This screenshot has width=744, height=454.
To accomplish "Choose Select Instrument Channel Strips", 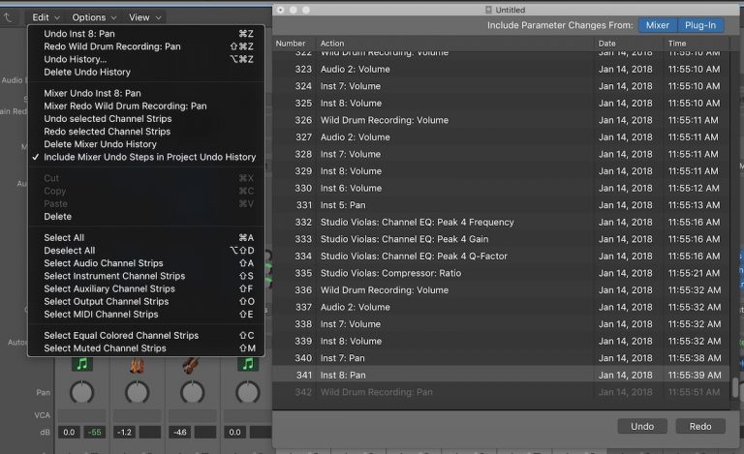I will tap(144, 276).
